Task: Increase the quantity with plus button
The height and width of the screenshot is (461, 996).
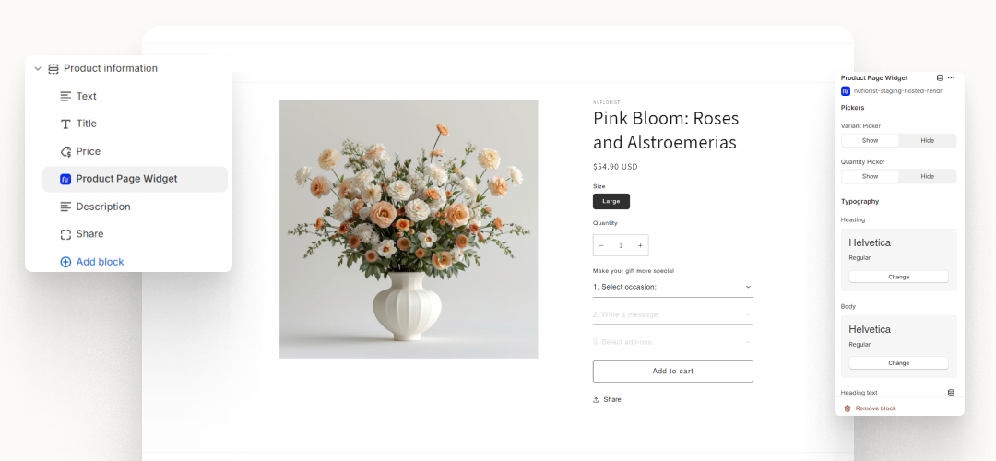Action: (x=640, y=245)
